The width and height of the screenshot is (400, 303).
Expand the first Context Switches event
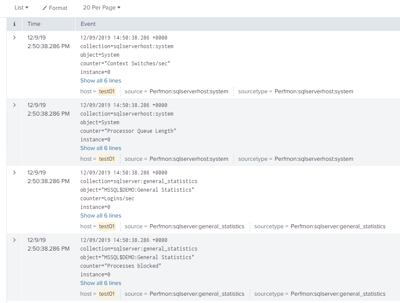click(14, 37)
